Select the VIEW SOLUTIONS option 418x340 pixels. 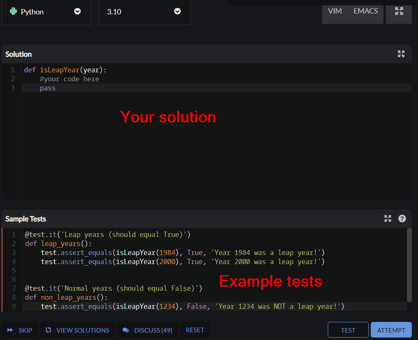pos(77,330)
